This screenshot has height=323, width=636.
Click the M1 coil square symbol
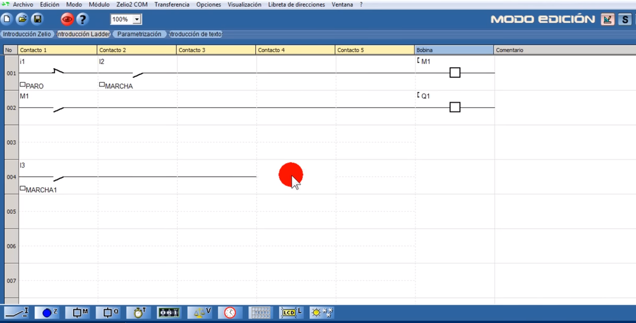click(x=455, y=73)
